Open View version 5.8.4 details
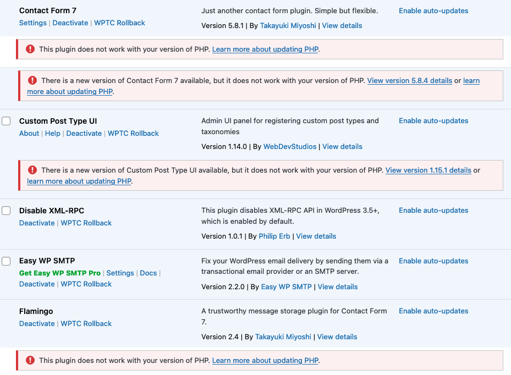 tap(409, 80)
